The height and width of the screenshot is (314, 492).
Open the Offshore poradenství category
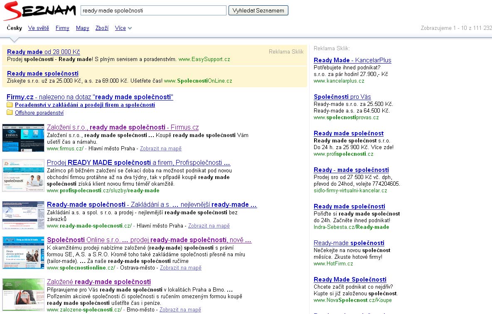pos(39,113)
